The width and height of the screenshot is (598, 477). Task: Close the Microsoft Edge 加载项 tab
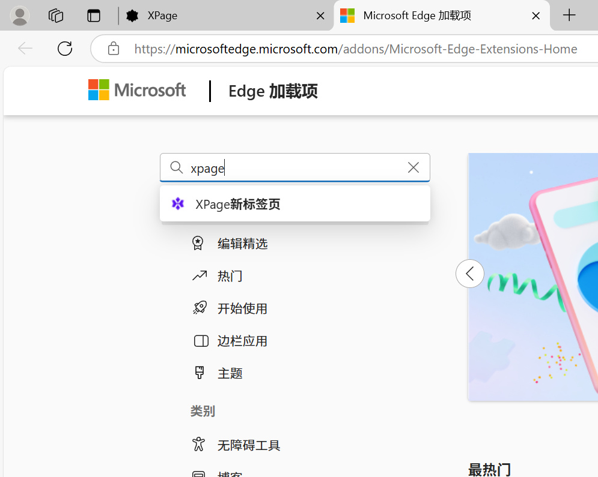point(536,16)
